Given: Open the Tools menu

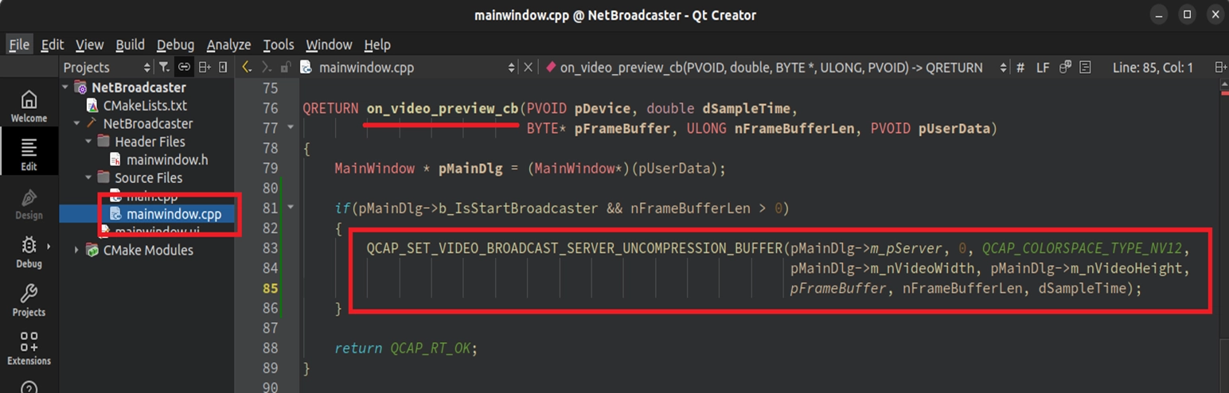Looking at the screenshot, I should 279,45.
